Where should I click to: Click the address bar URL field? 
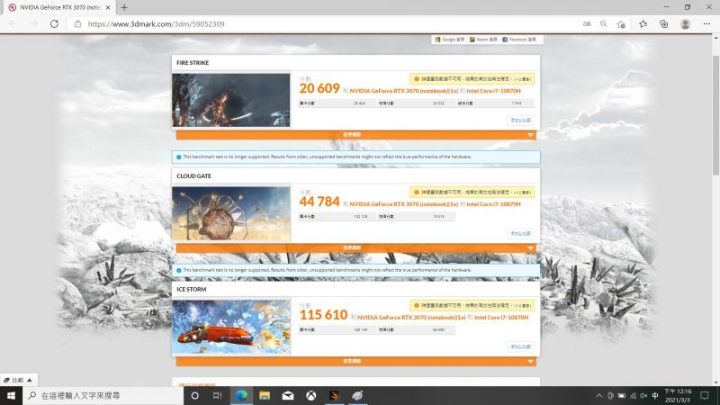click(321, 24)
